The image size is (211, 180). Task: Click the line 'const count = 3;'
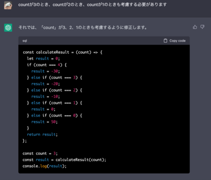coord(40,154)
